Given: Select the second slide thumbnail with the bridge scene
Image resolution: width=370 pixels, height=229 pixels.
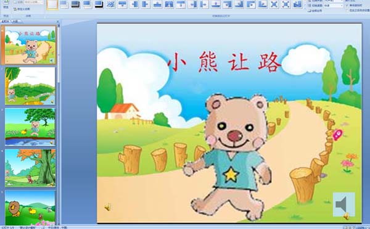Looking at the screenshot, I should (x=30, y=86).
